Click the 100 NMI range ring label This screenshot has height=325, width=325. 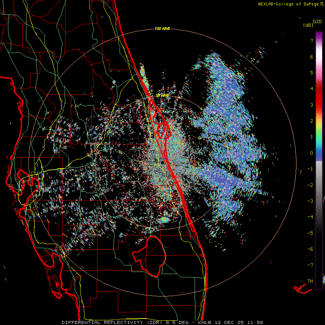coord(162,29)
